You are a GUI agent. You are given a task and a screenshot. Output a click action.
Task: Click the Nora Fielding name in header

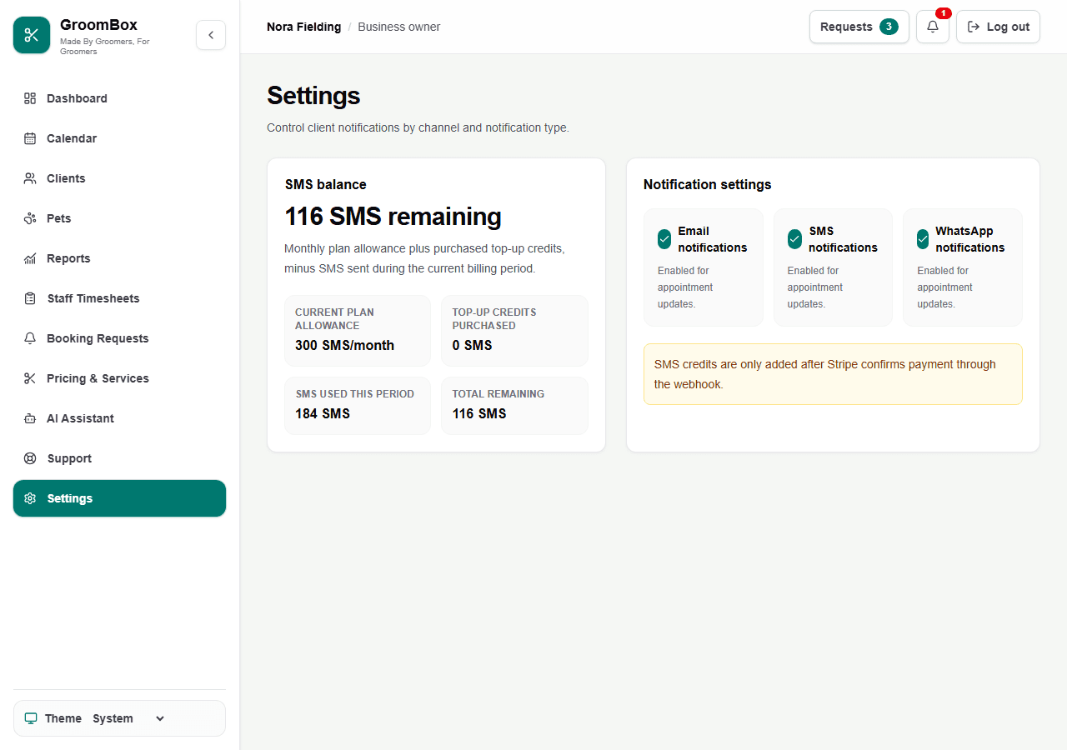303,27
